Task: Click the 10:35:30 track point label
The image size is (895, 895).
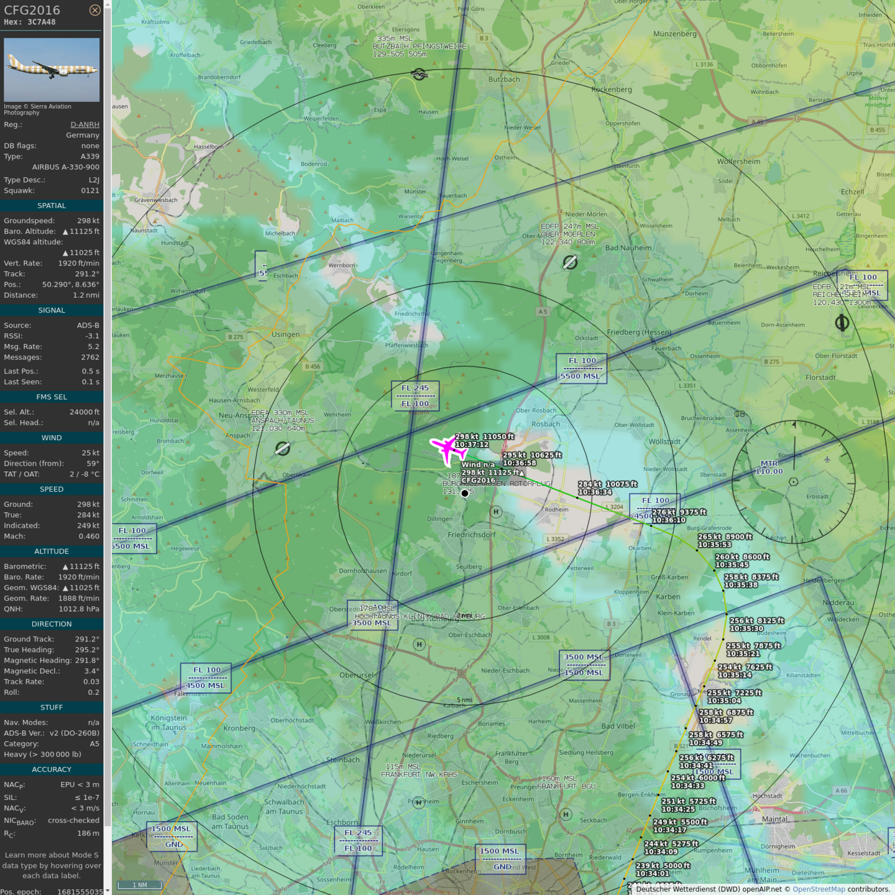Action: pyautogui.click(x=746, y=628)
